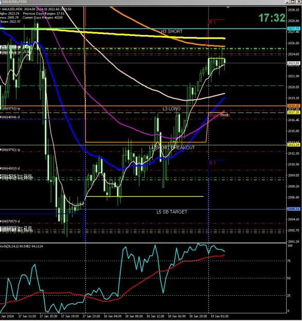The width and height of the screenshot is (302, 321).
Task: Click the 18 Jan 12:30 time axis label
Action: tap(155, 316)
